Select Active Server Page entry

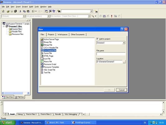[51, 39]
